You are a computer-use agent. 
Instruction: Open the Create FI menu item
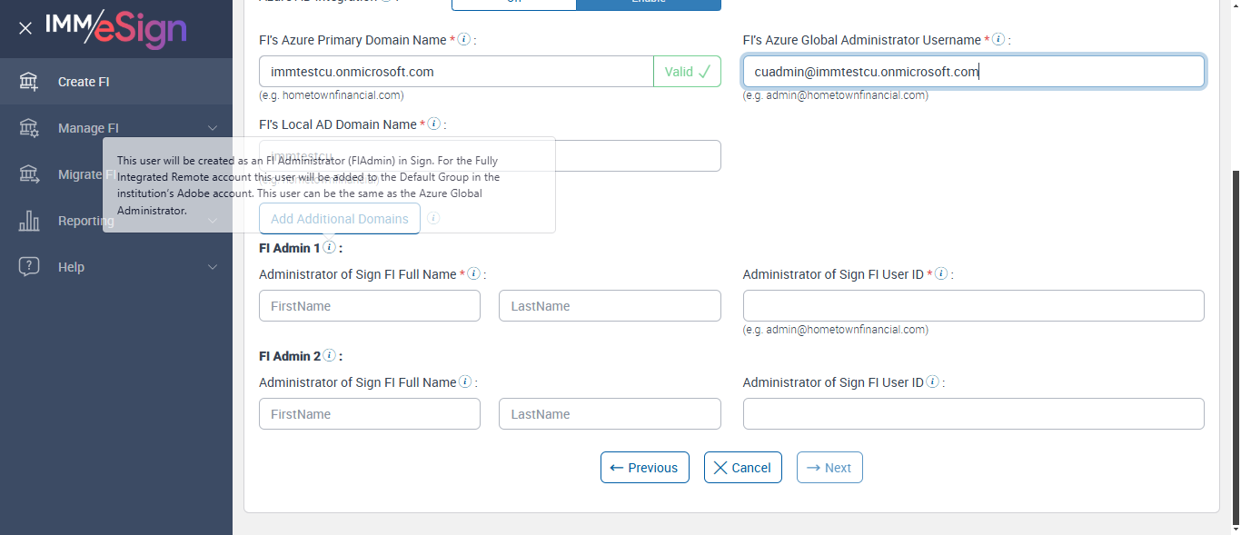[x=116, y=82]
